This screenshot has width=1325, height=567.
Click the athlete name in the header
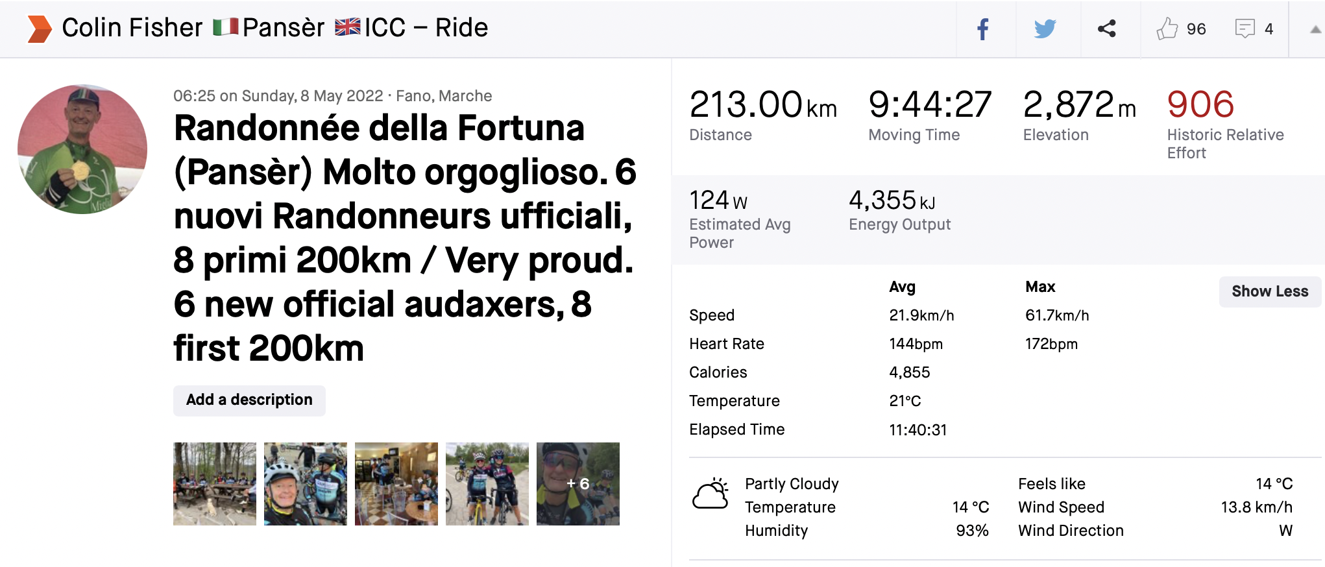132,28
